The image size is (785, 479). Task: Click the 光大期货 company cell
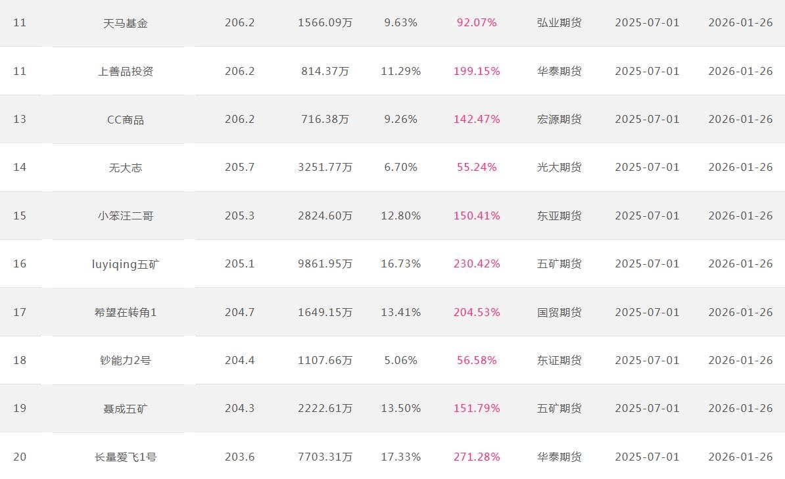(559, 168)
